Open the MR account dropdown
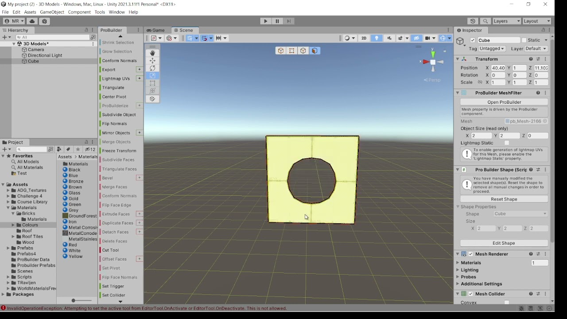567x319 pixels. tap(14, 21)
